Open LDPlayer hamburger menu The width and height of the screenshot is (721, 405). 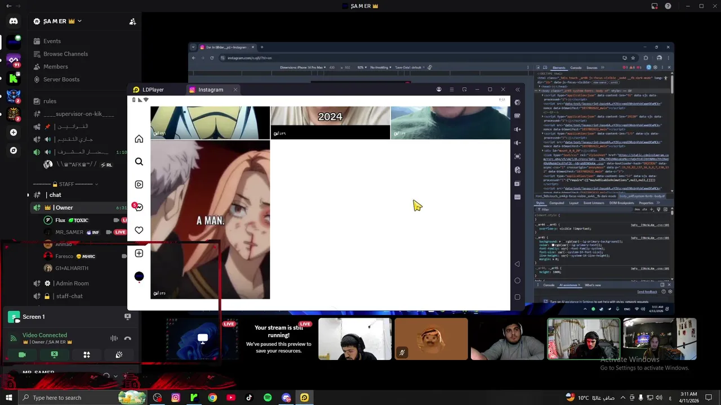(x=451, y=89)
